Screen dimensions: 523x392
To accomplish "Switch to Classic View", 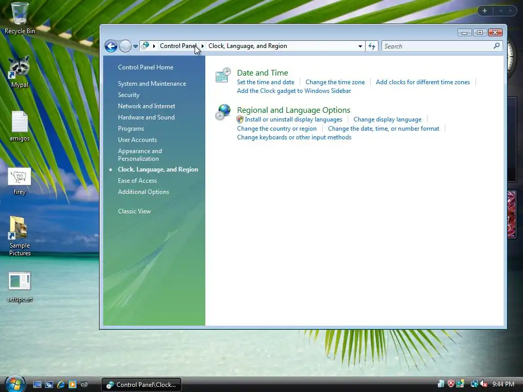I will (x=134, y=211).
